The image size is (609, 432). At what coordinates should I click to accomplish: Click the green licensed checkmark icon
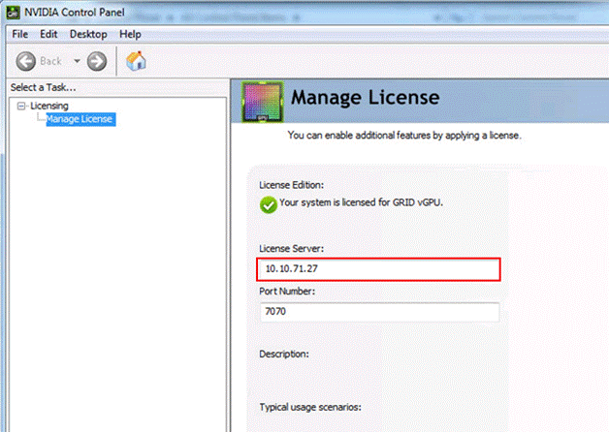pos(268,204)
